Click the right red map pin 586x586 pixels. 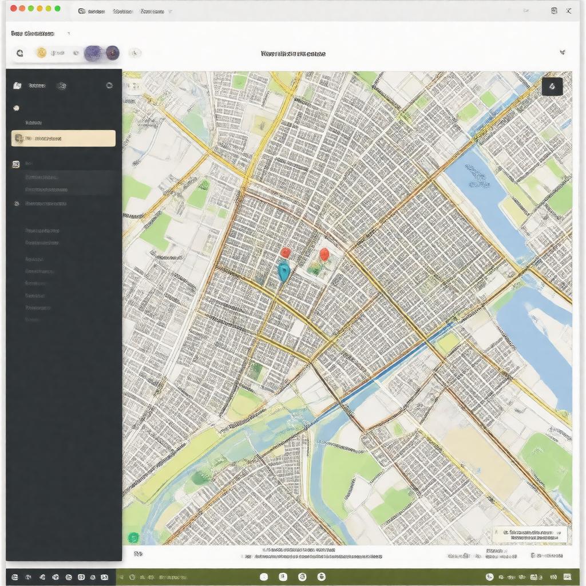click(x=324, y=255)
